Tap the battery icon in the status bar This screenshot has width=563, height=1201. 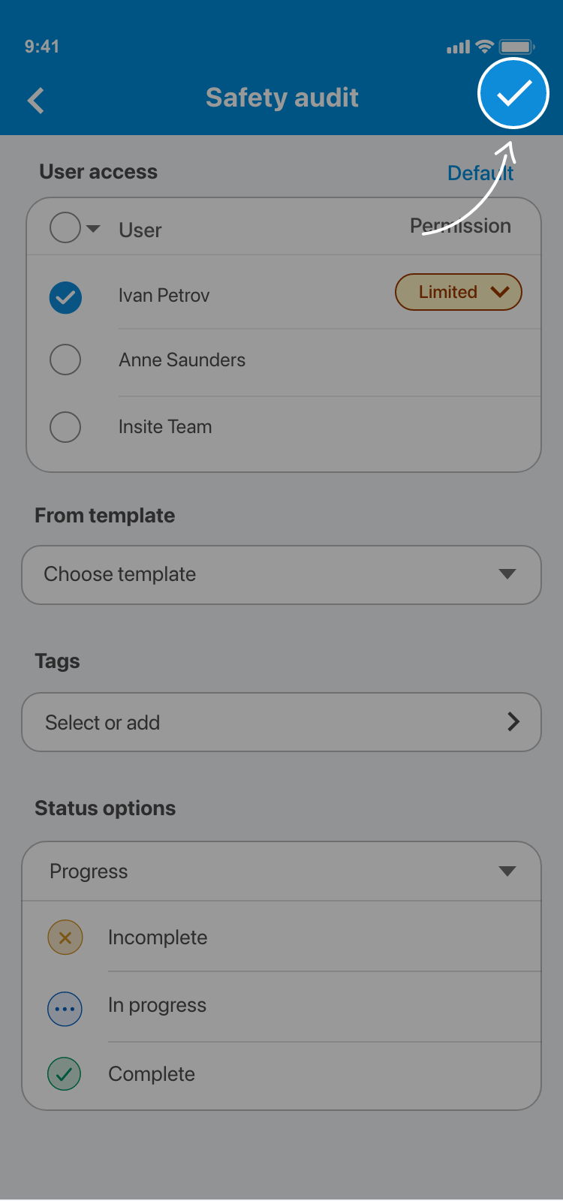click(516, 47)
